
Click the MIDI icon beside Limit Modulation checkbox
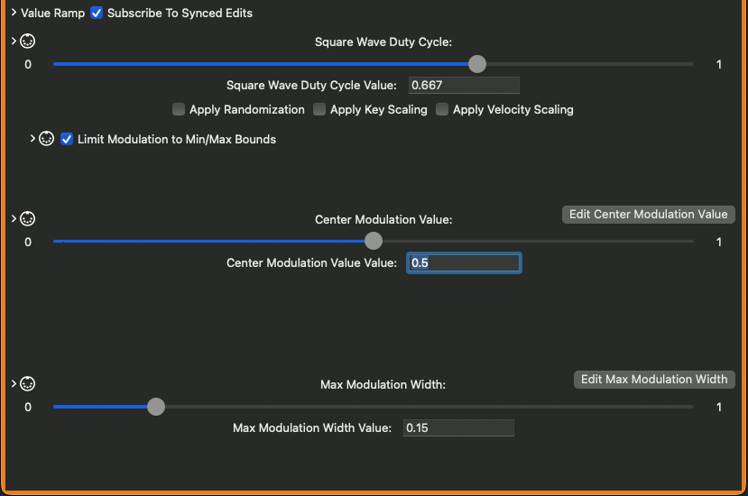coord(47,139)
